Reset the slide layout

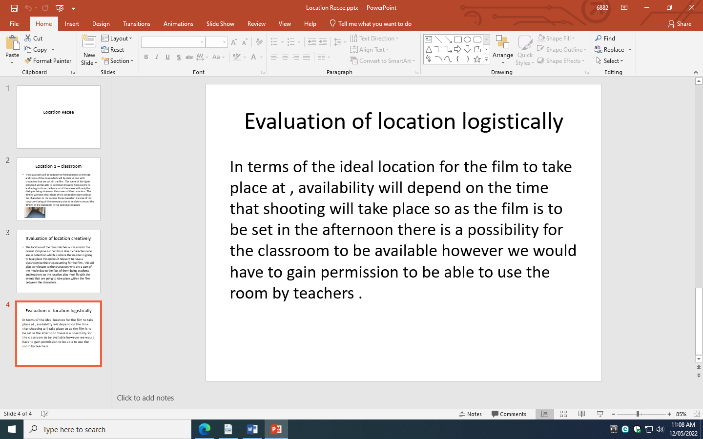click(x=113, y=50)
